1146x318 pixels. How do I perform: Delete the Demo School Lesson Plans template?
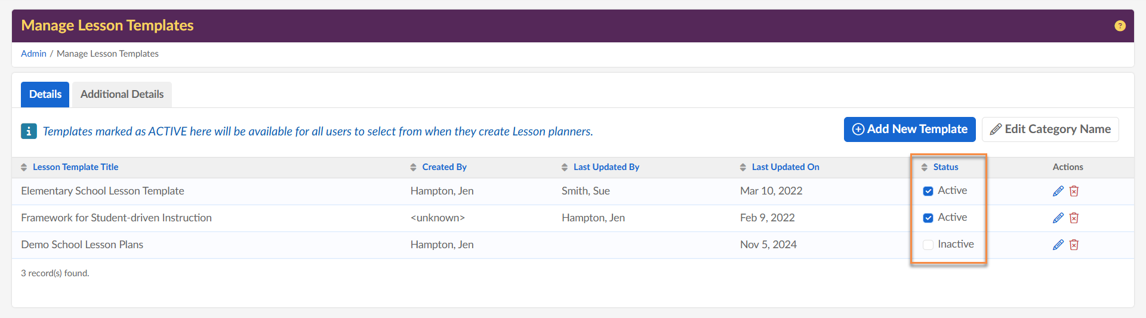click(x=1074, y=245)
